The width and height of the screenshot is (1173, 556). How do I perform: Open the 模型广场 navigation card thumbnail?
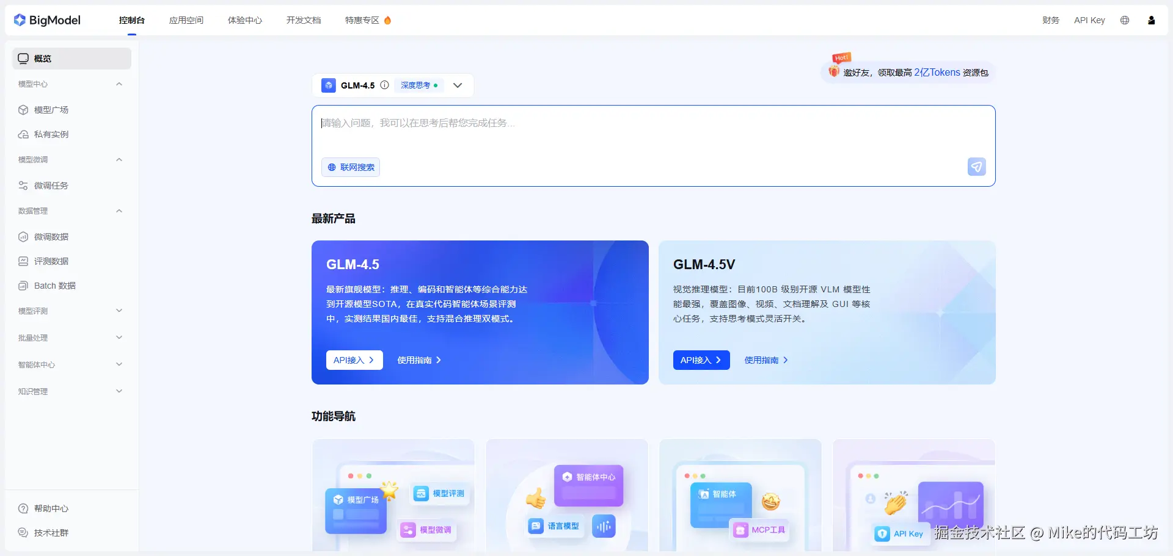click(x=393, y=495)
